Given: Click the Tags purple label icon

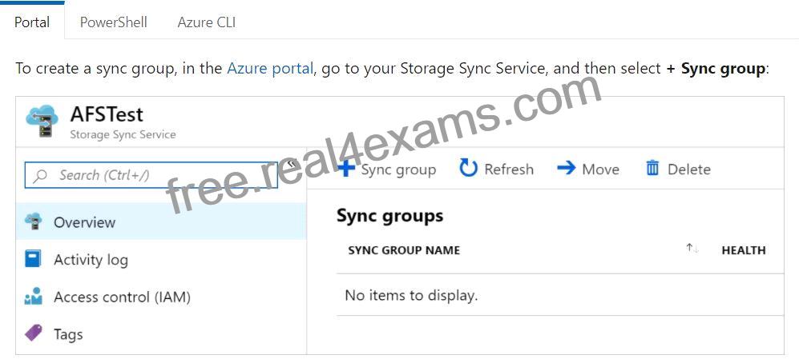Looking at the screenshot, I should pos(33,333).
